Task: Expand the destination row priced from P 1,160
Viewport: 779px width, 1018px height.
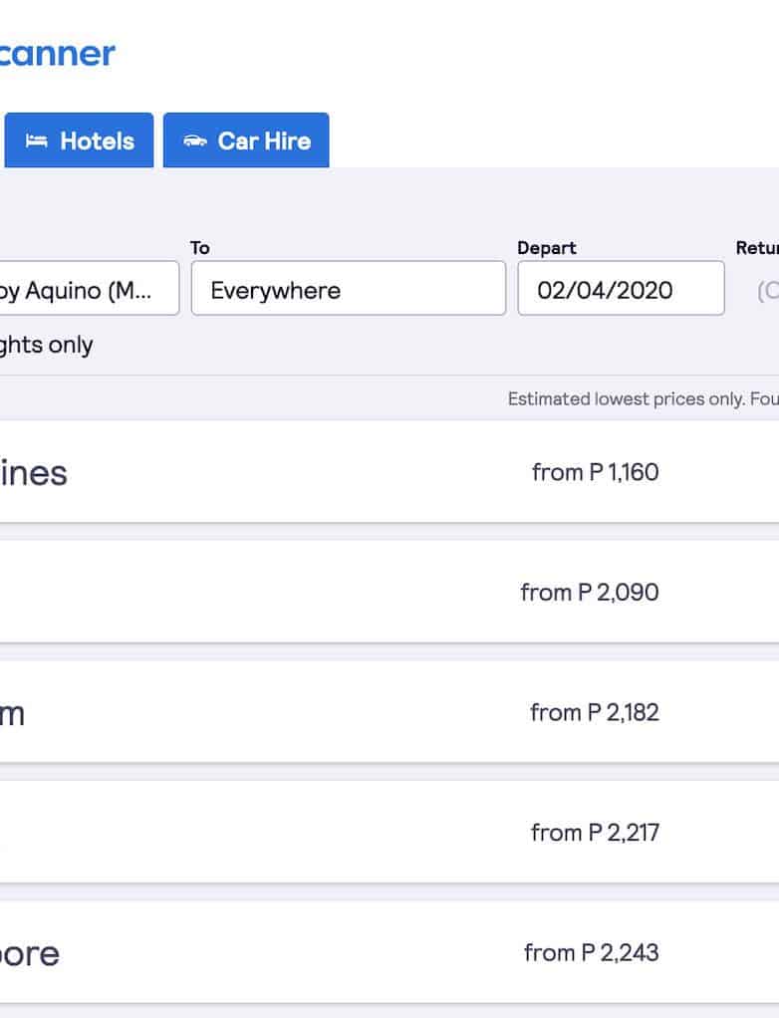Action: (x=595, y=471)
